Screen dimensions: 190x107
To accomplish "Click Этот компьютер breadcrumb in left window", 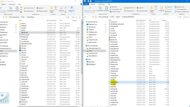I will [14, 17].
